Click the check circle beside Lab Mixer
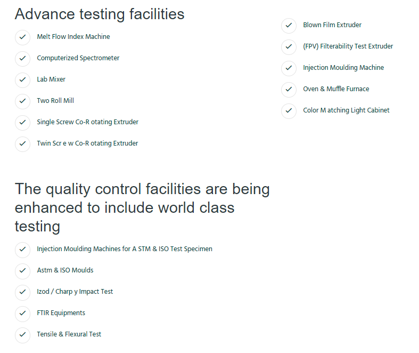 (x=22, y=79)
